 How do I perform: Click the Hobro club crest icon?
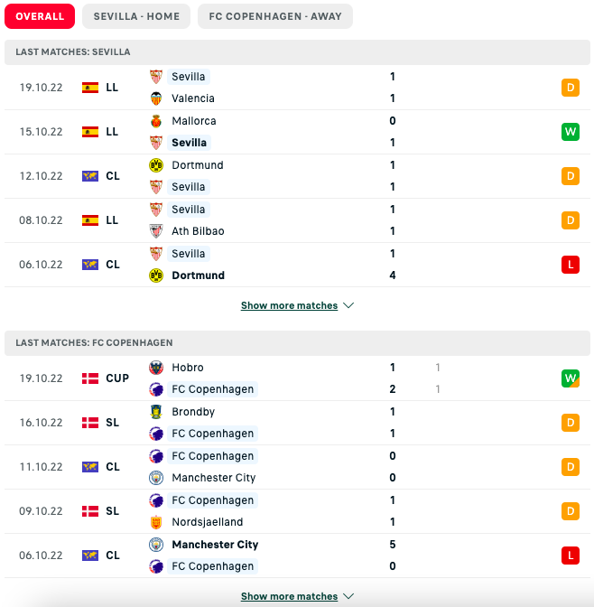coord(156,368)
